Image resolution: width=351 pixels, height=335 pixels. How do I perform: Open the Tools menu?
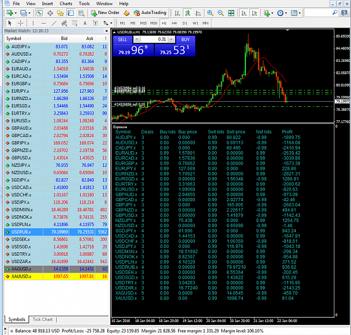click(84, 3)
